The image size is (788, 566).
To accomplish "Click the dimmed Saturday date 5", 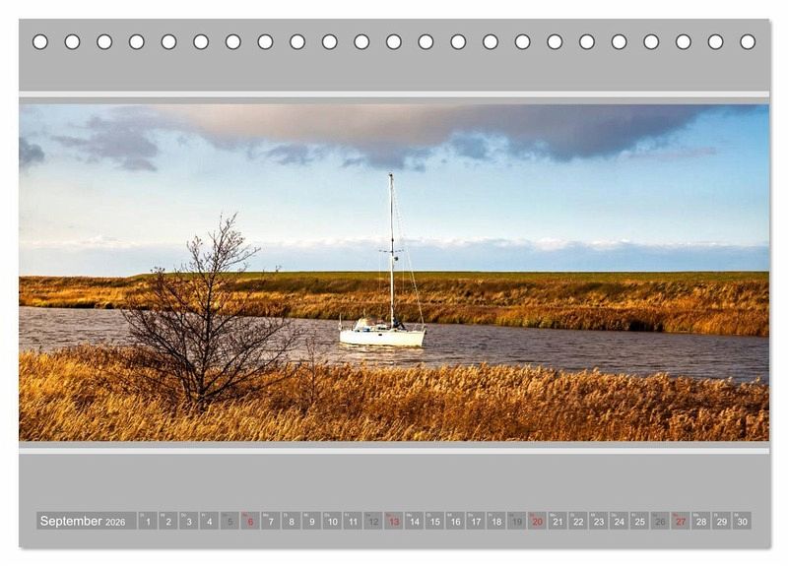I will pyautogui.click(x=230, y=521).
